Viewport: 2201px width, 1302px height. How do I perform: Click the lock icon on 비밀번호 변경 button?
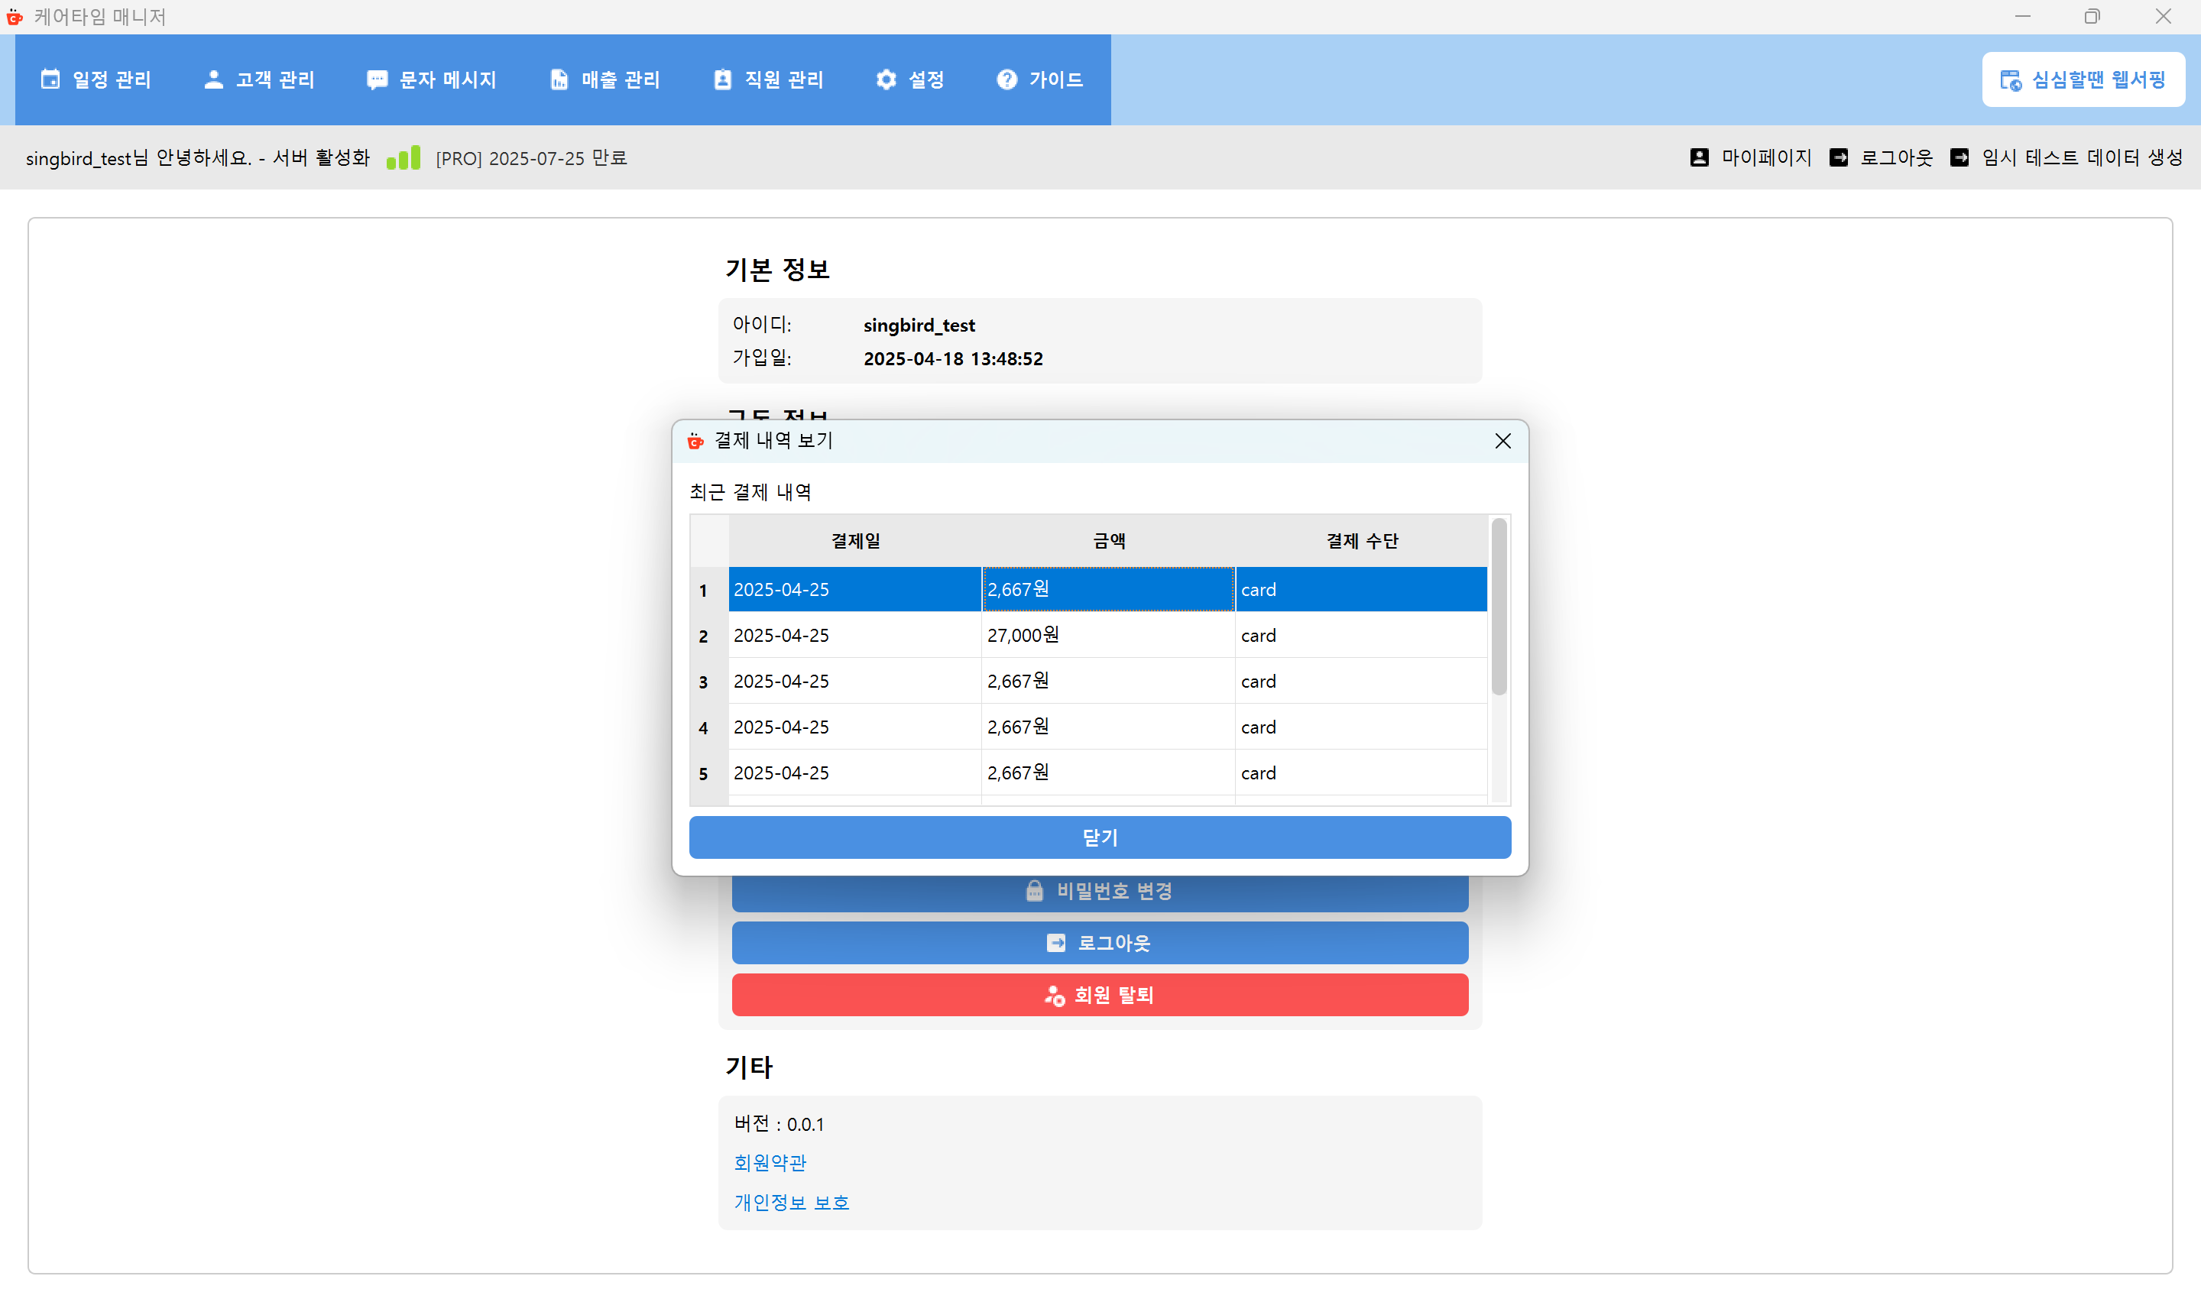pos(1033,890)
